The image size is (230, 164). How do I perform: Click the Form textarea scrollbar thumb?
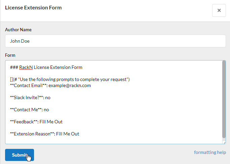click(224, 99)
